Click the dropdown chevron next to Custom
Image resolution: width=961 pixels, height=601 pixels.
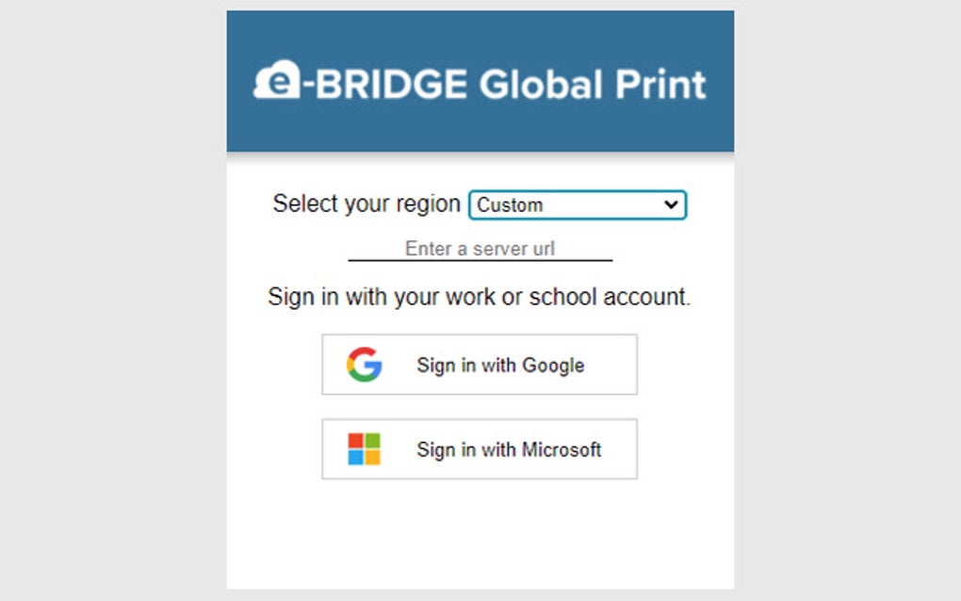coord(671,204)
